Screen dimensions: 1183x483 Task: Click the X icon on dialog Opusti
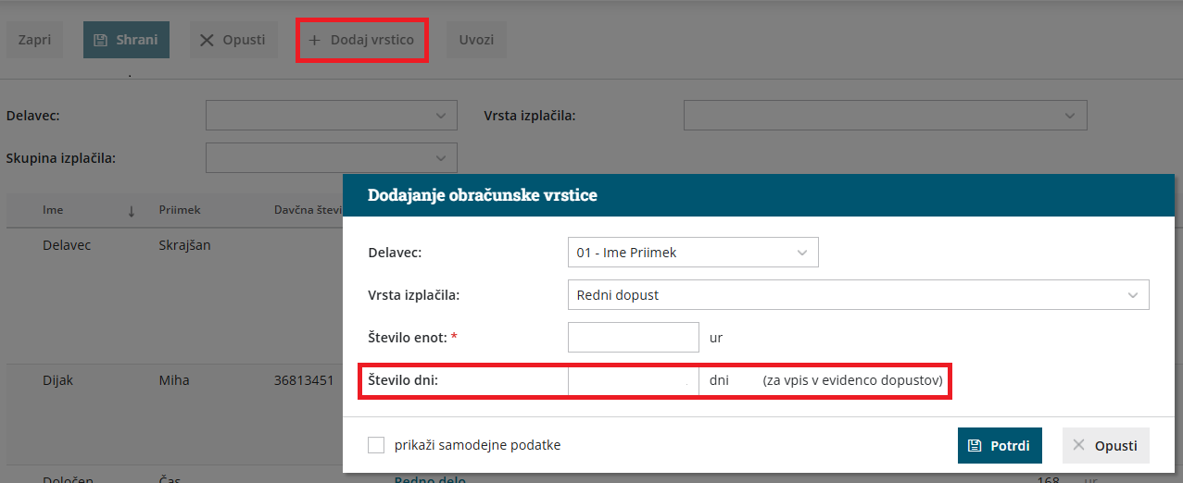click(1078, 445)
